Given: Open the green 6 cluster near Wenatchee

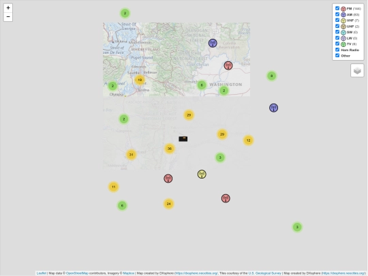Looking at the screenshot, I should click(202, 85).
